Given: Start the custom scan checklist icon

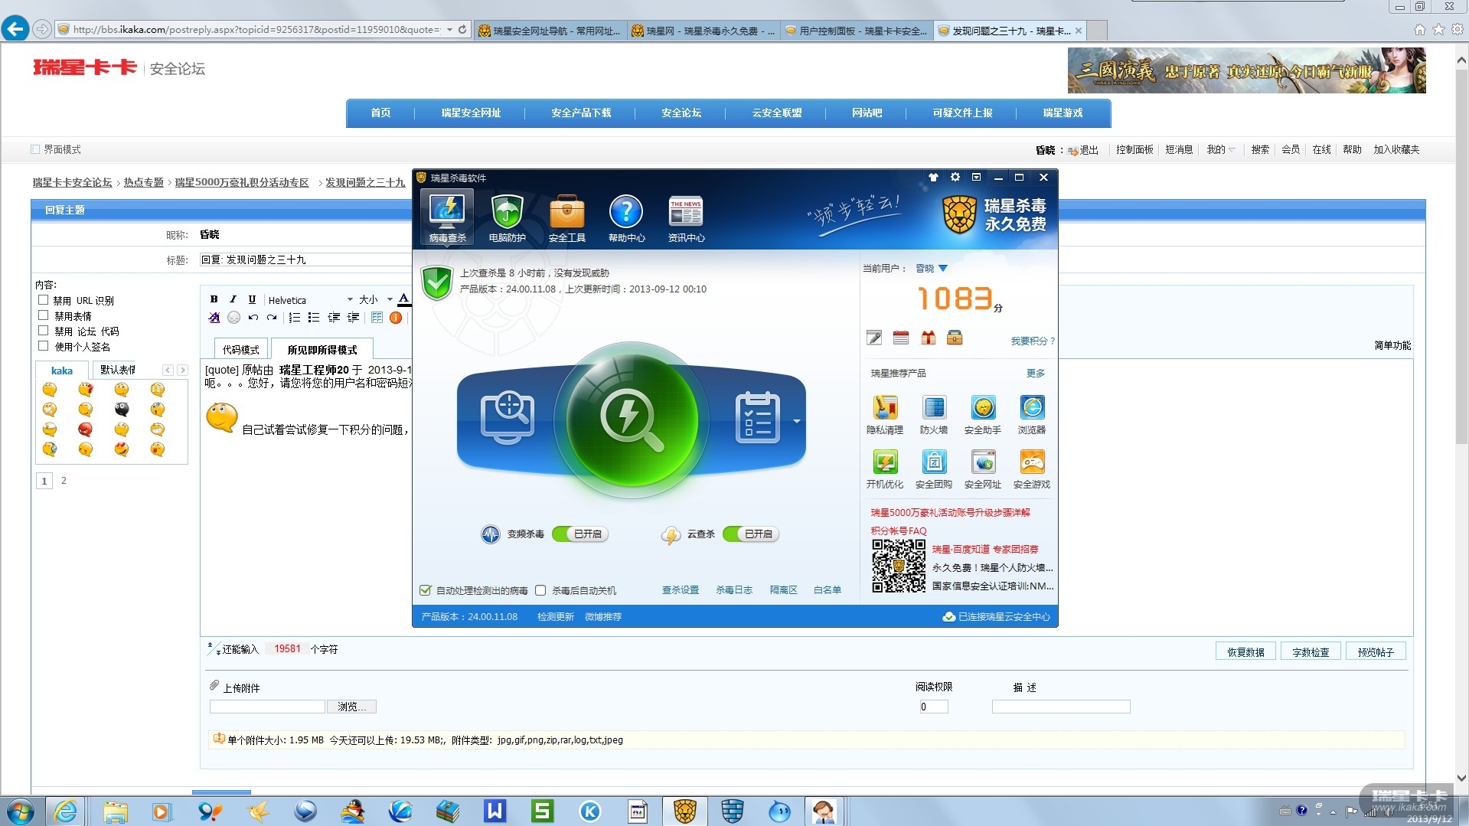Looking at the screenshot, I should click(x=757, y=418).
